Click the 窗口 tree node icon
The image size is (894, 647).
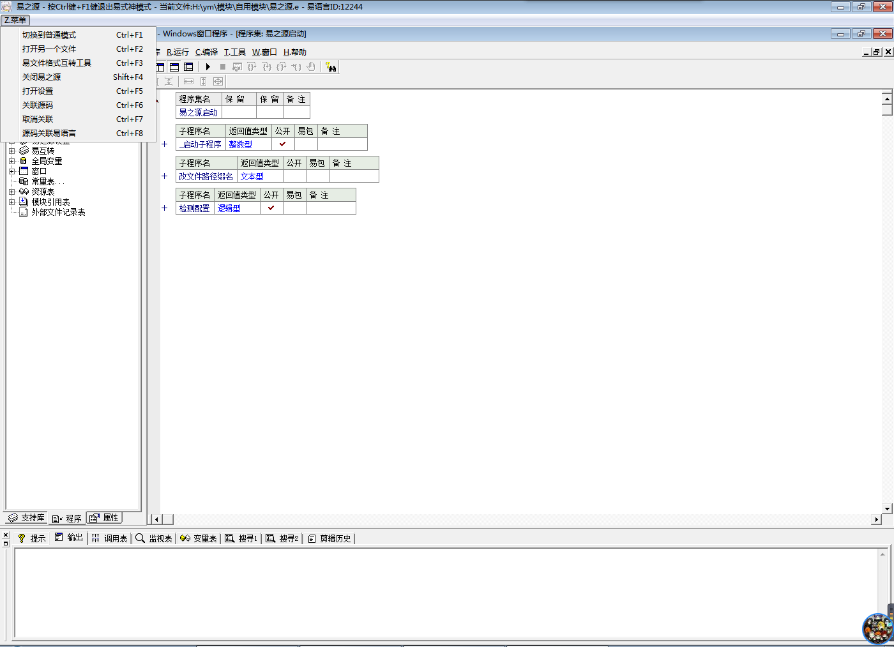click(24, 171)
